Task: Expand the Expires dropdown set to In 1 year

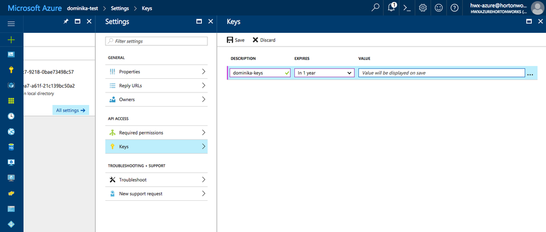Action: 324,73
